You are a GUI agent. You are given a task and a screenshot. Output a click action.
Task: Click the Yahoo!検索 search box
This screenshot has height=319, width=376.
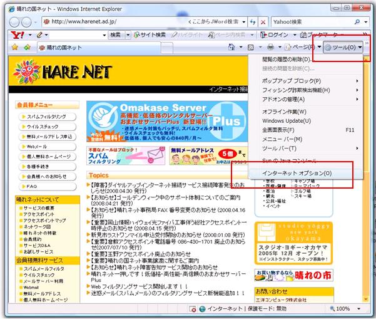pyautogui.click(x=312, y=22)
